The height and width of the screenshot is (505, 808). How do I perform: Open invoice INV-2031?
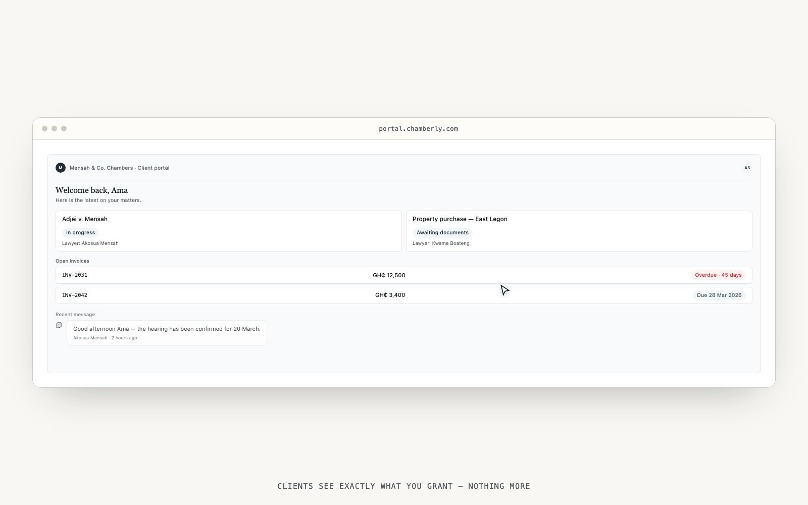coord(404,275)
